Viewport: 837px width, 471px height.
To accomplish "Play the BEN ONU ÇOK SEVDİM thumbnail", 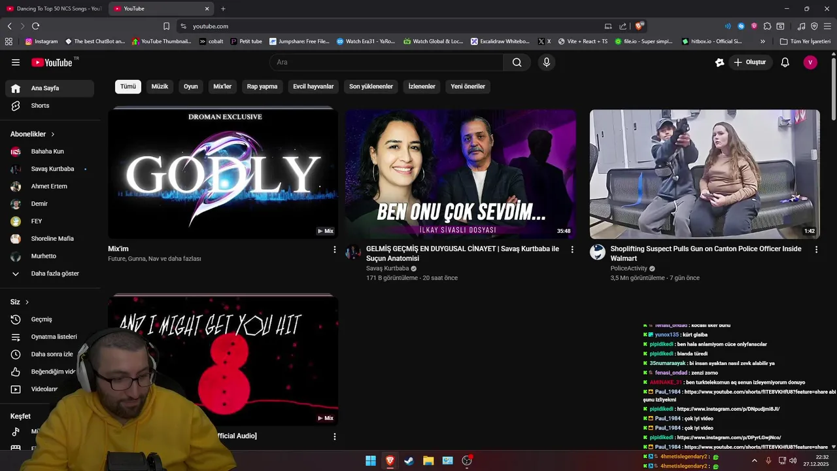I will 460,173.
